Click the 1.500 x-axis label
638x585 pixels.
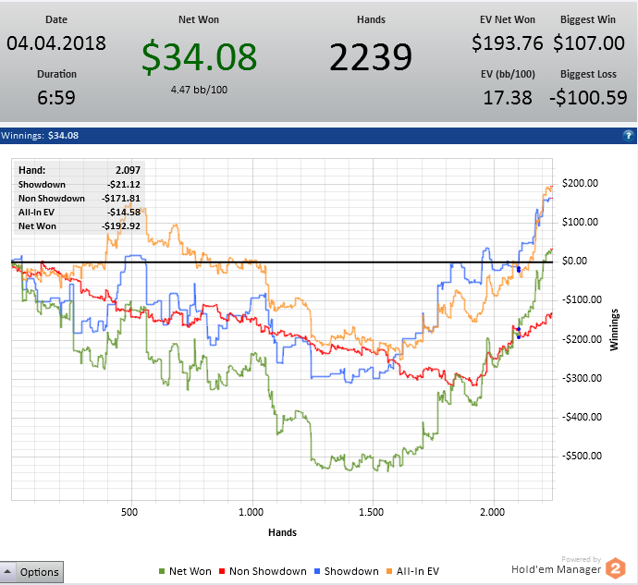pos(371,512)
